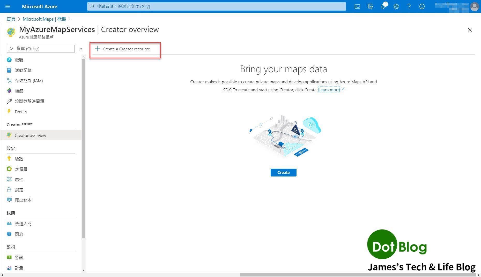481x277 pixels.
Task: Open the directory and subscription filter icon
Action: pos(370,6)
